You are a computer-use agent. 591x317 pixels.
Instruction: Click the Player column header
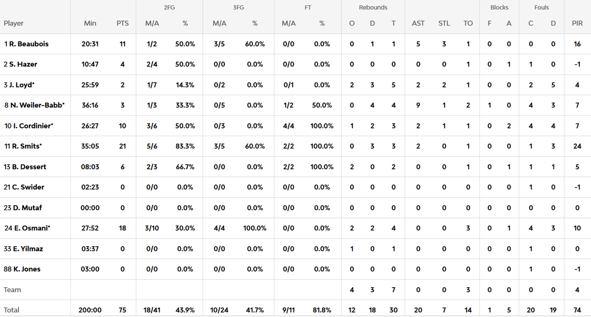click(14, 23)
